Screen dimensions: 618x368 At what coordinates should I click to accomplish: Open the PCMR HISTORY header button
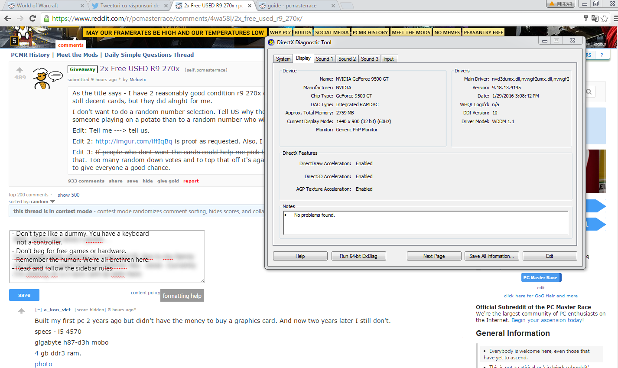[x=370, y=33]
